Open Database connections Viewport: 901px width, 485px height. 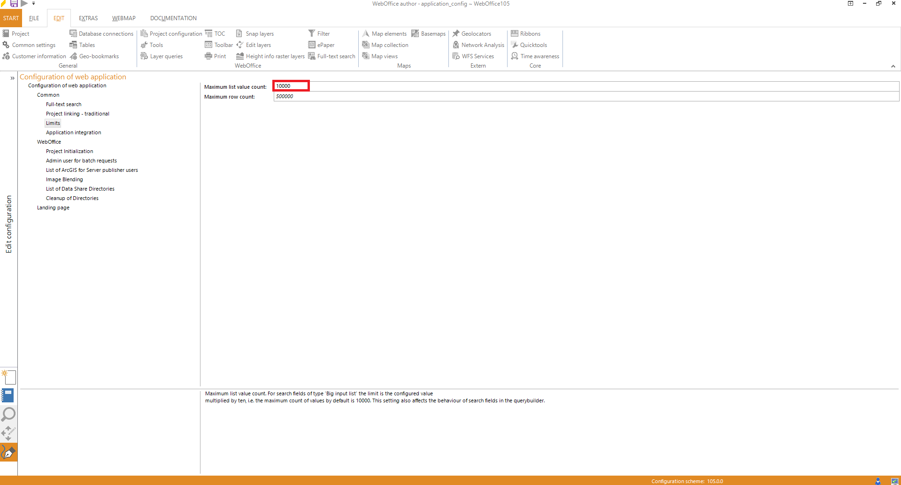[x=101, y=33]
